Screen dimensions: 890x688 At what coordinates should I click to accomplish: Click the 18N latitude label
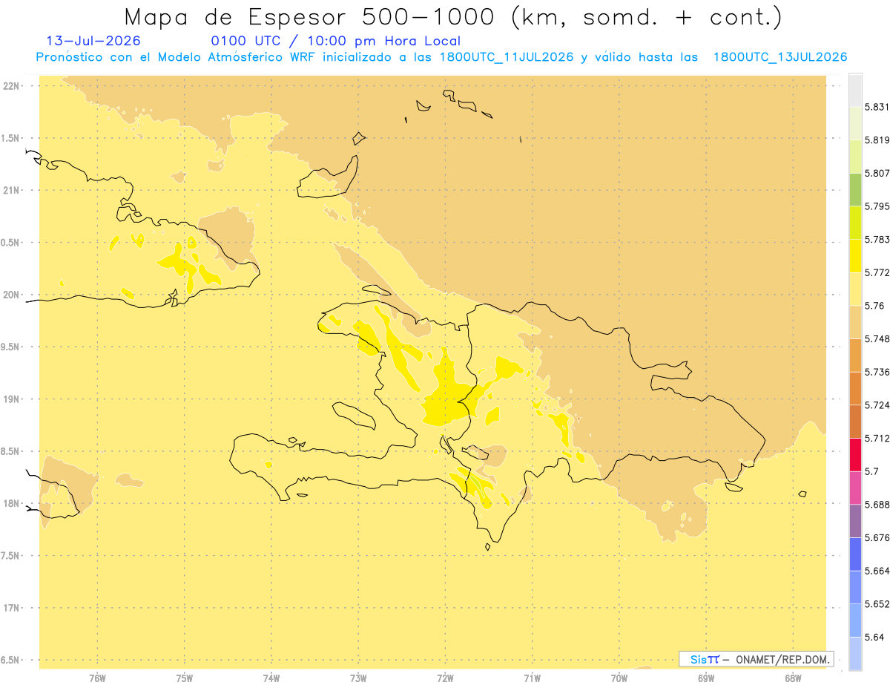coord(13,503)
